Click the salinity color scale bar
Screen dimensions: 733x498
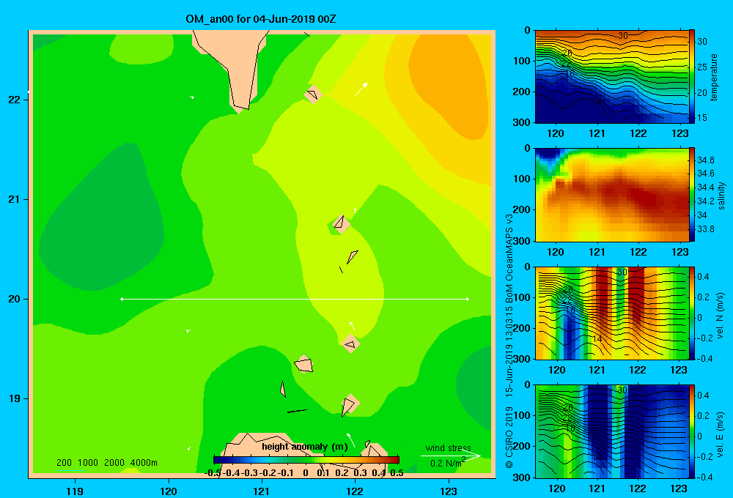click(692, 195)
